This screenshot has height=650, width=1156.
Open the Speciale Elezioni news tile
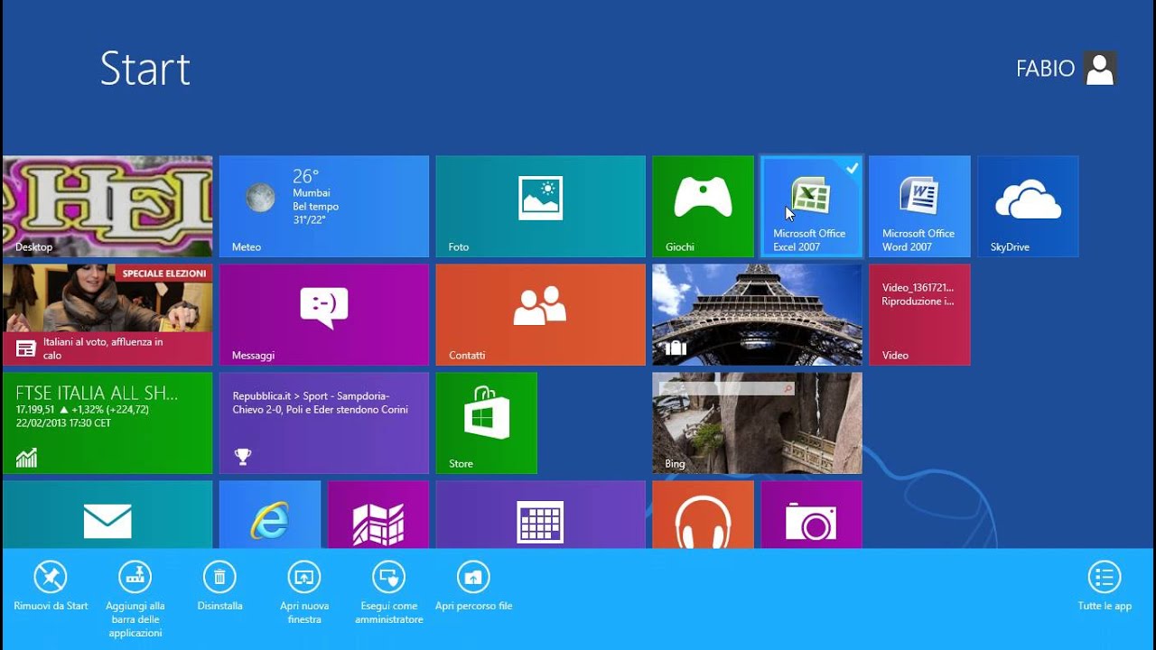[107, 315]
